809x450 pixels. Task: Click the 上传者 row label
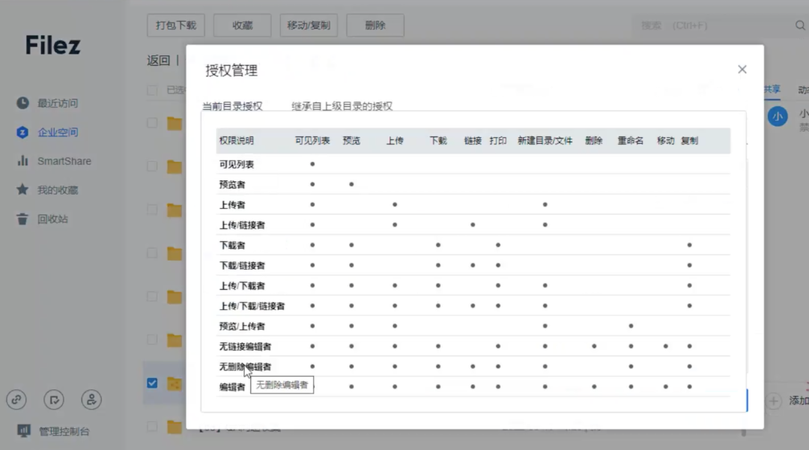coord(232,204)
